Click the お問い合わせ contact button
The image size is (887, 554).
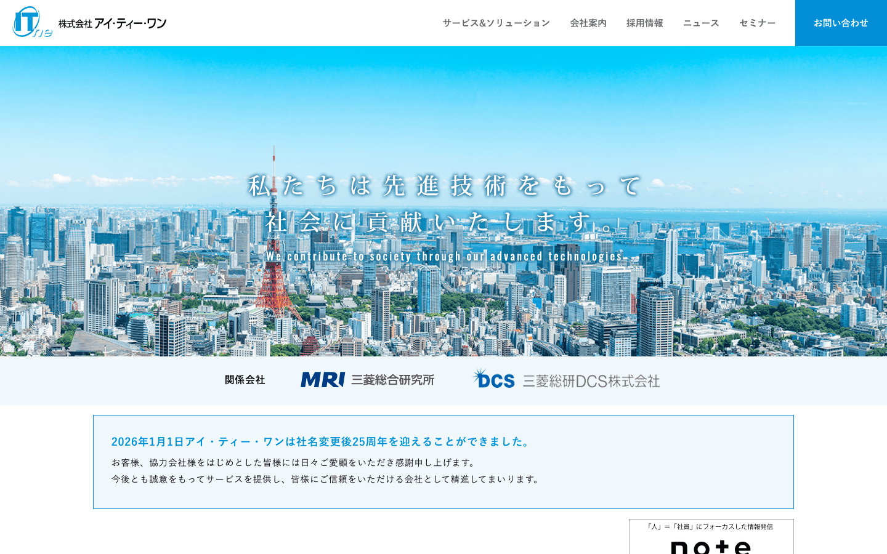841,23
